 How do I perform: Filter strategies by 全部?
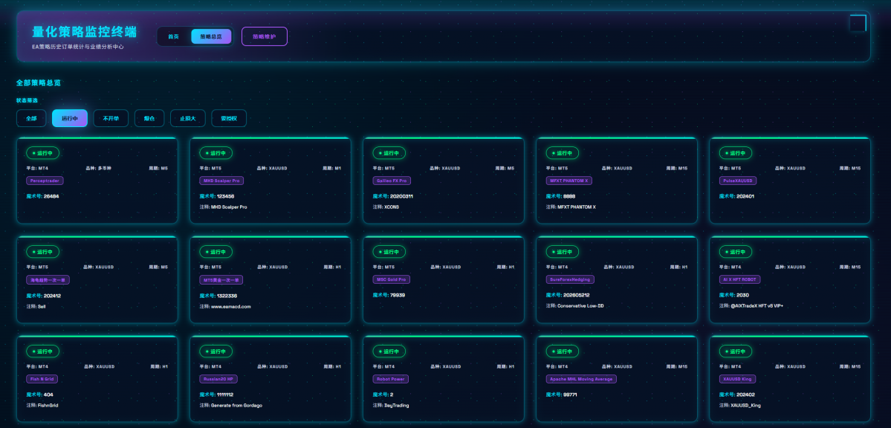[x=31, y=118]
